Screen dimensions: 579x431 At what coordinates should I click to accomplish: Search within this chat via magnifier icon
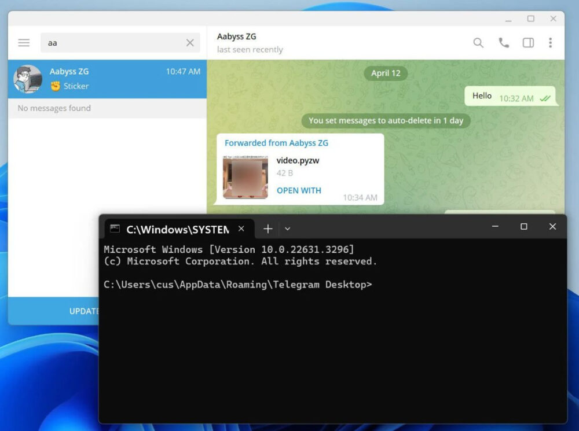pos(478,43)
